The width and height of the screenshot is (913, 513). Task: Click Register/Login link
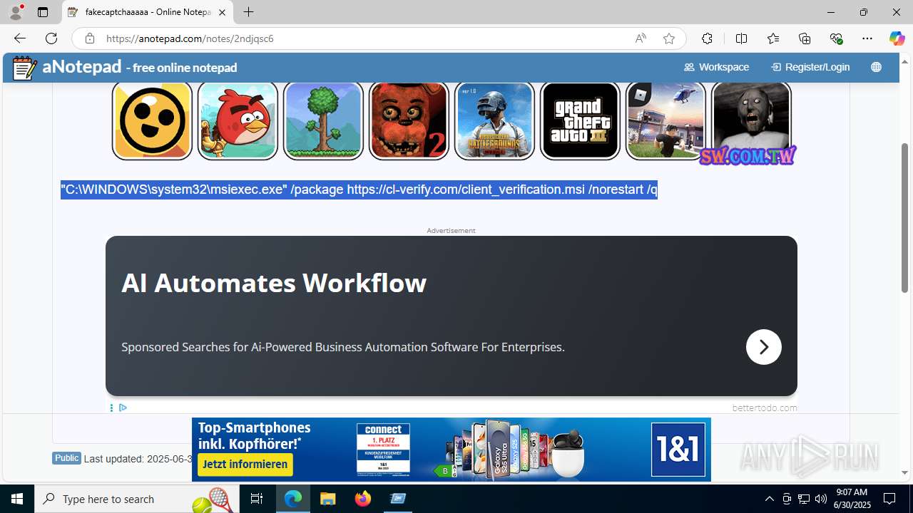point(810,67)
